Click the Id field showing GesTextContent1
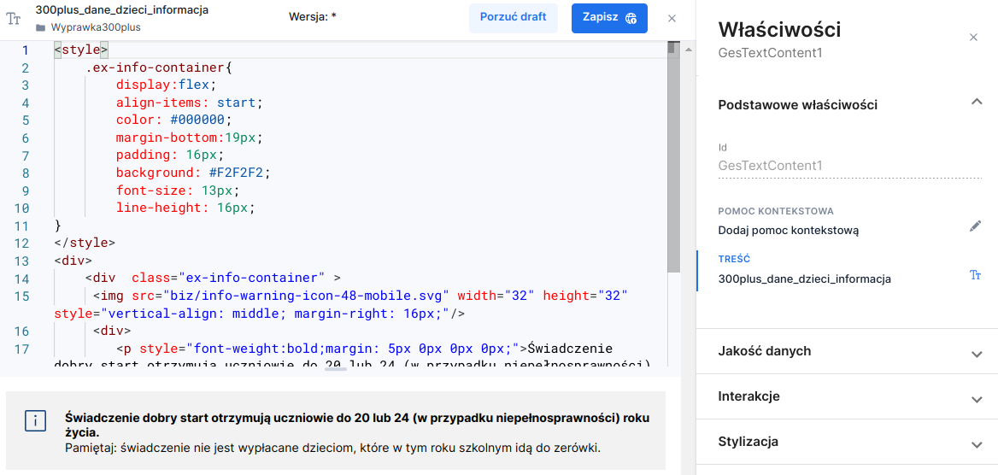 [x=770, y=166]
